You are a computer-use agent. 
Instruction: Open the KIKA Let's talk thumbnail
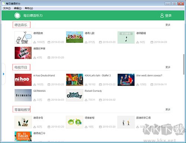click(74, 80)
